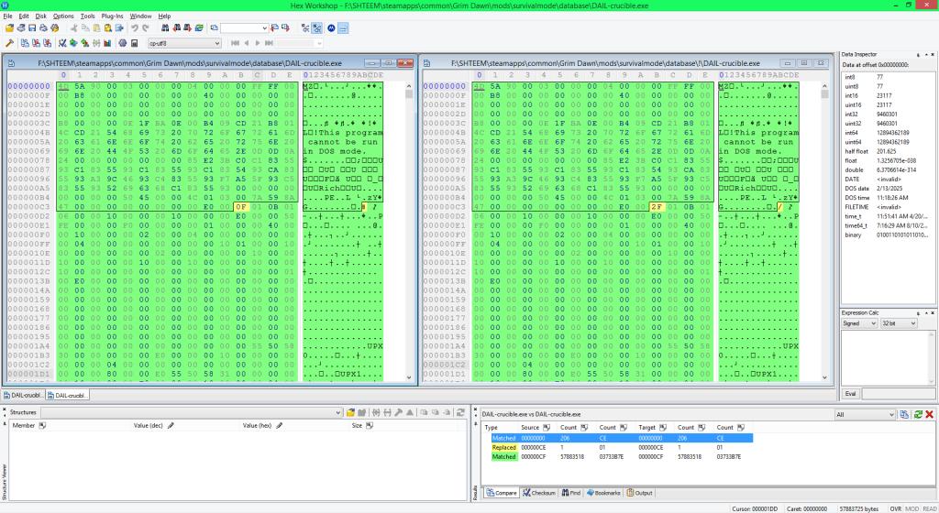Click the green re-compare refresh icon
Image resolution: width=939 pixels, height=513 pixels.
click(918, 415)
